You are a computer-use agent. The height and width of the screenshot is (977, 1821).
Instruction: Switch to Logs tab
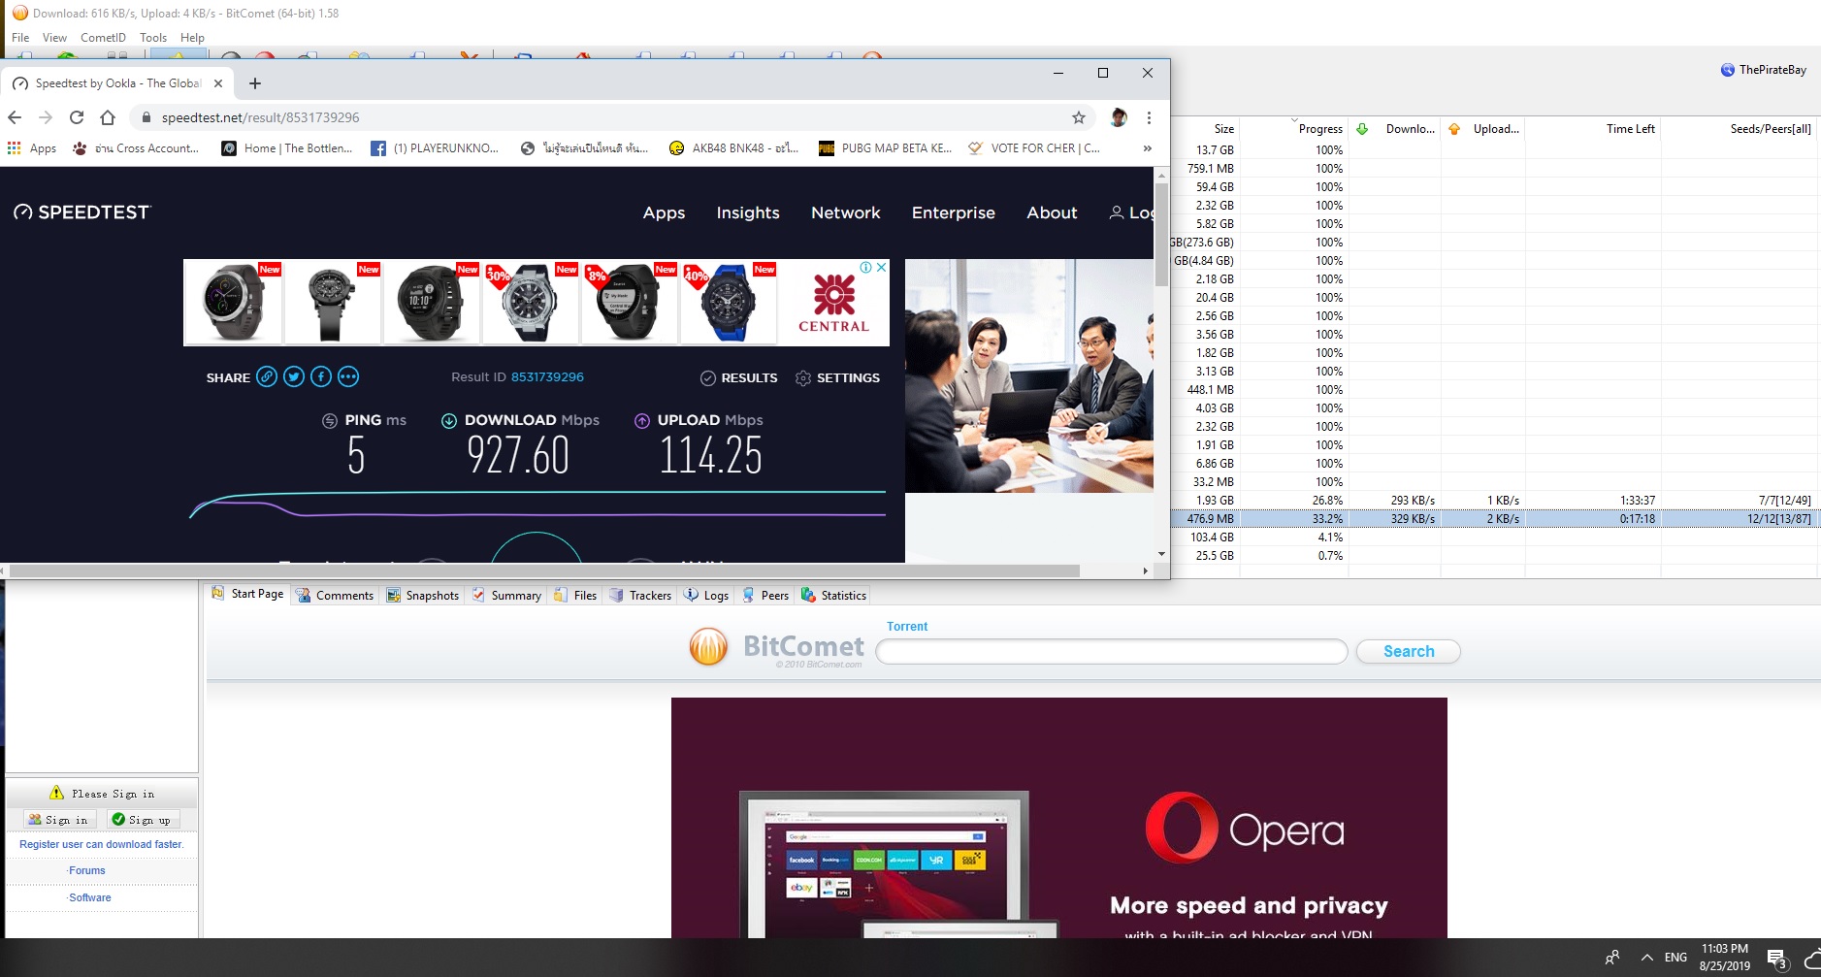point(706,596)
